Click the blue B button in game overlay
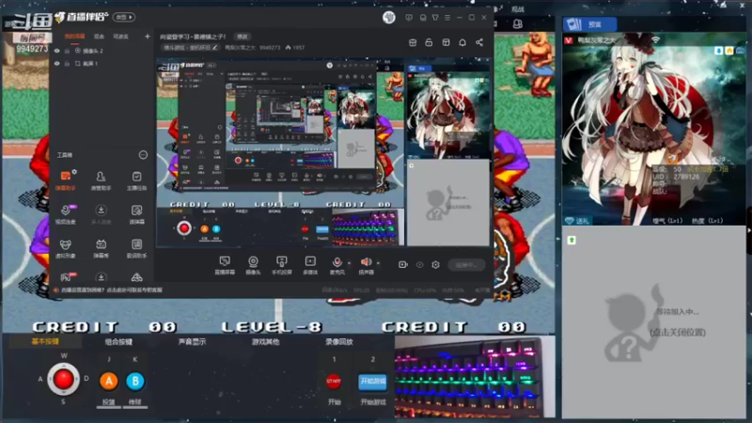The image size is (752, 423). pos(135,382)
